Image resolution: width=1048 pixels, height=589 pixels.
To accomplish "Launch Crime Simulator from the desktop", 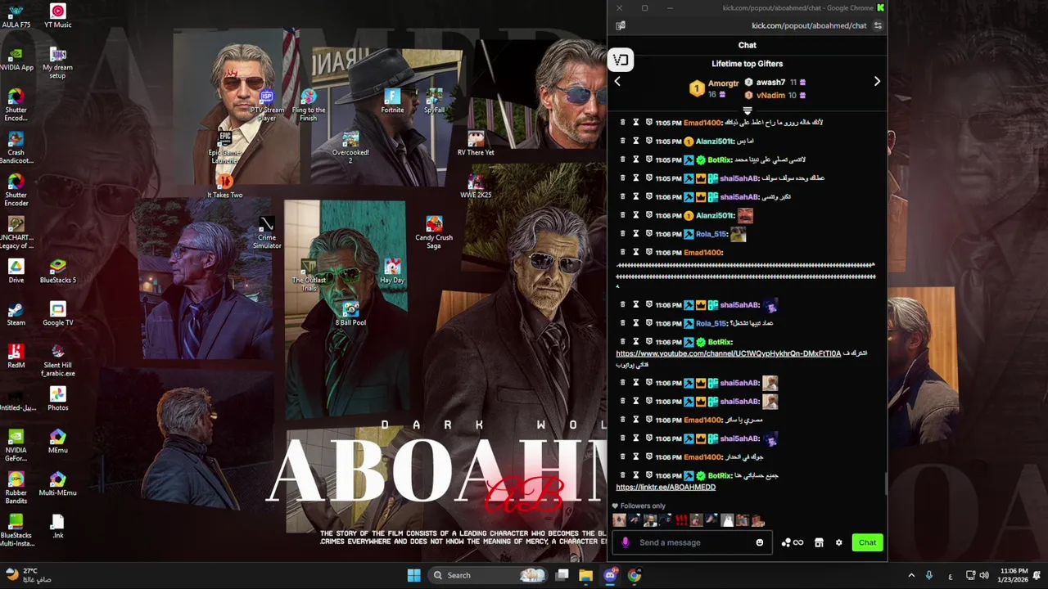I will click(267, 233).
